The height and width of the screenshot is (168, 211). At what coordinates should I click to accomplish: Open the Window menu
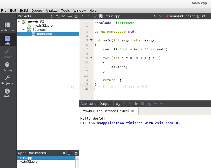[80, 10]
